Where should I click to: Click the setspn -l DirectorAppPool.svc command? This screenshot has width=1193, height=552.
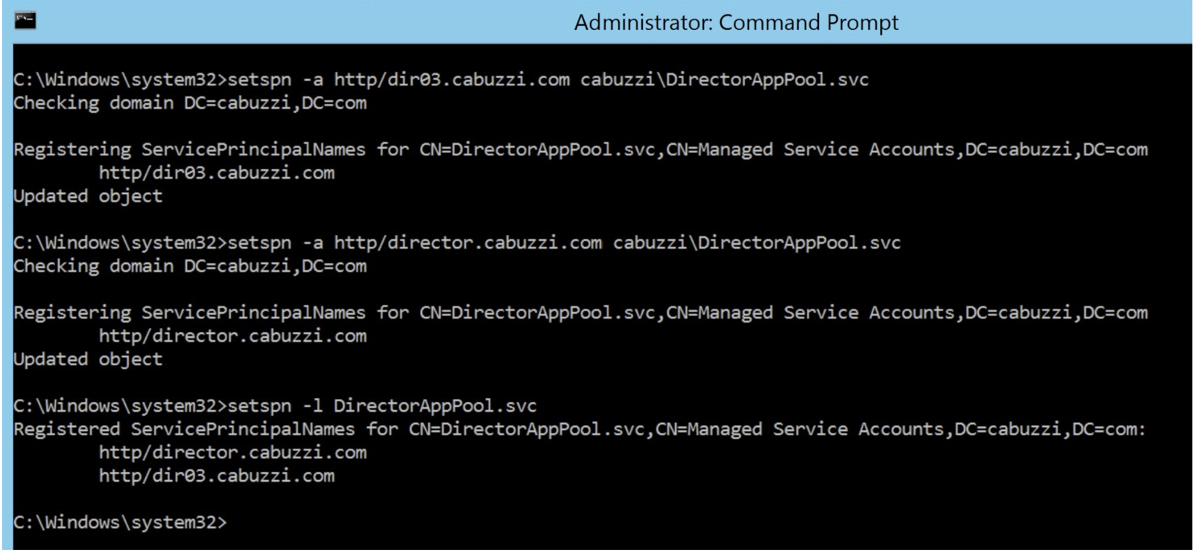[x=381, y=406]
